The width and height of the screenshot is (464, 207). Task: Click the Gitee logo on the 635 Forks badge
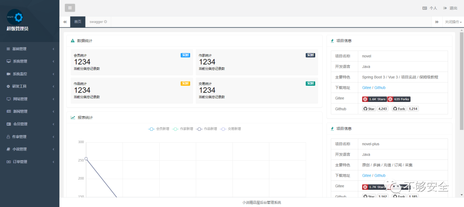390,99
